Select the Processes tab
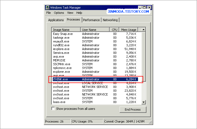The width and height of the screenshot is (197, 129). 73,19
